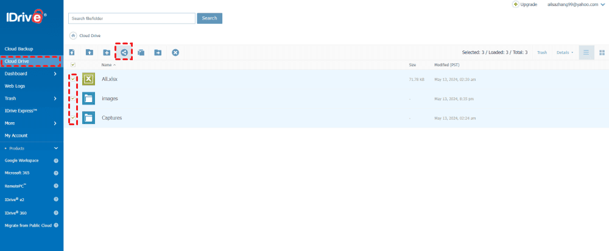This screenshot has height=251, width=609.
Task: Collapse the Products section chevron
Action: pos(56,148)
